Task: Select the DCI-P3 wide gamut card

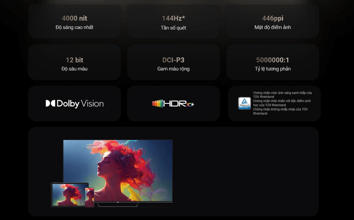Action: click(173, 62)
